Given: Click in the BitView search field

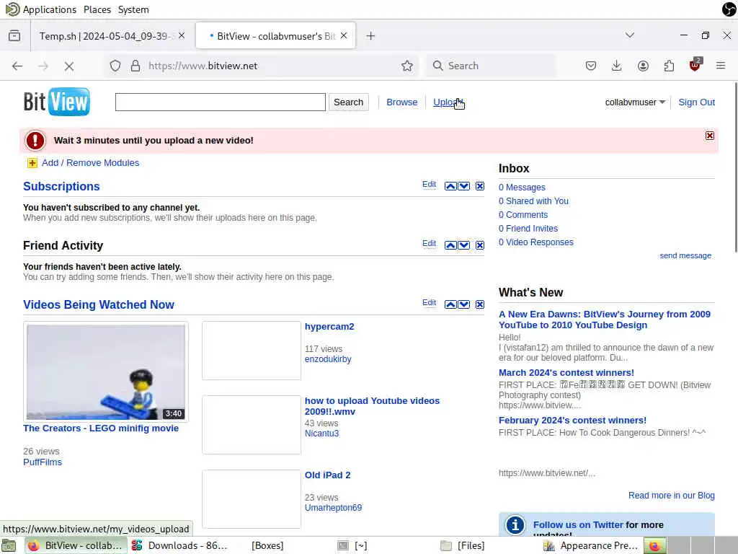Looking at the screenshot, I should click(x=221, y=102).
